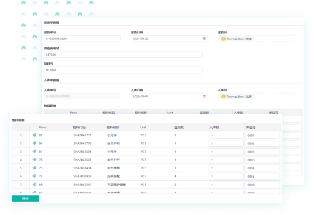Click material code SHA2043603

82,160
